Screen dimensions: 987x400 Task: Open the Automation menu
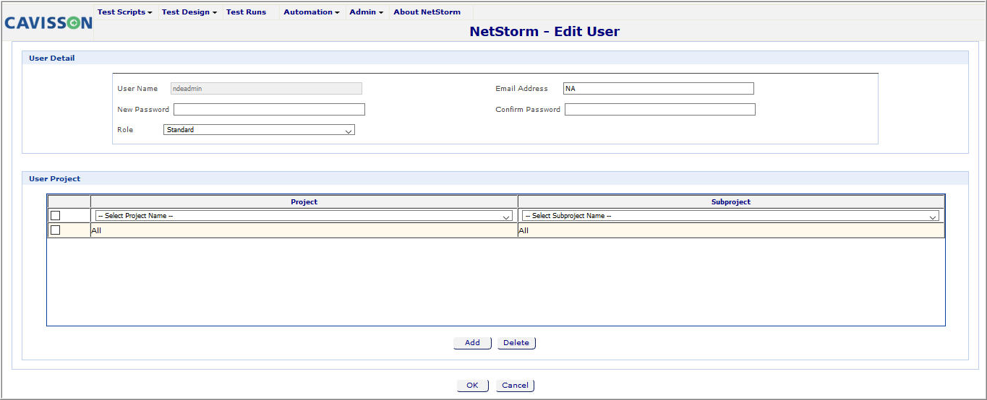[311, 12]
